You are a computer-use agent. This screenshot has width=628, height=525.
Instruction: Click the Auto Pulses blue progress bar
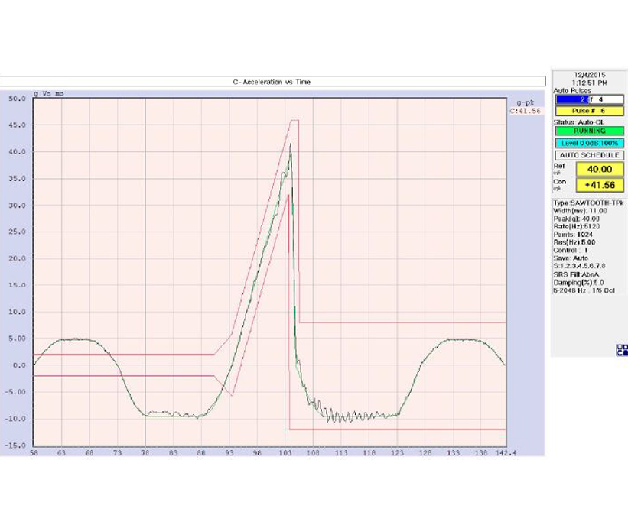589,99
